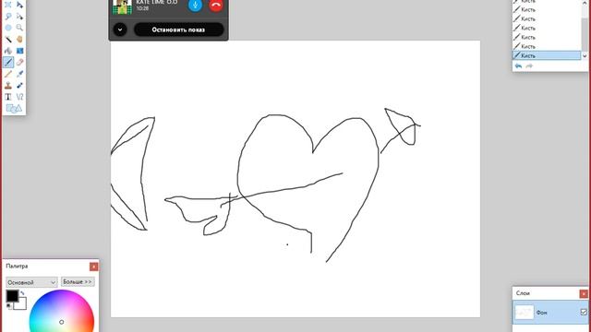Select the Eraser tool
This screenshot has width=591, height=332.
click(19, 62)
